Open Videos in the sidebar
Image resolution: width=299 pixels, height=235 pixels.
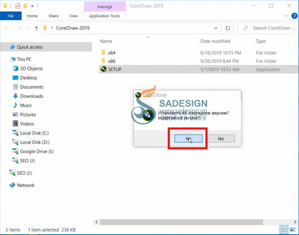[27, 124]
